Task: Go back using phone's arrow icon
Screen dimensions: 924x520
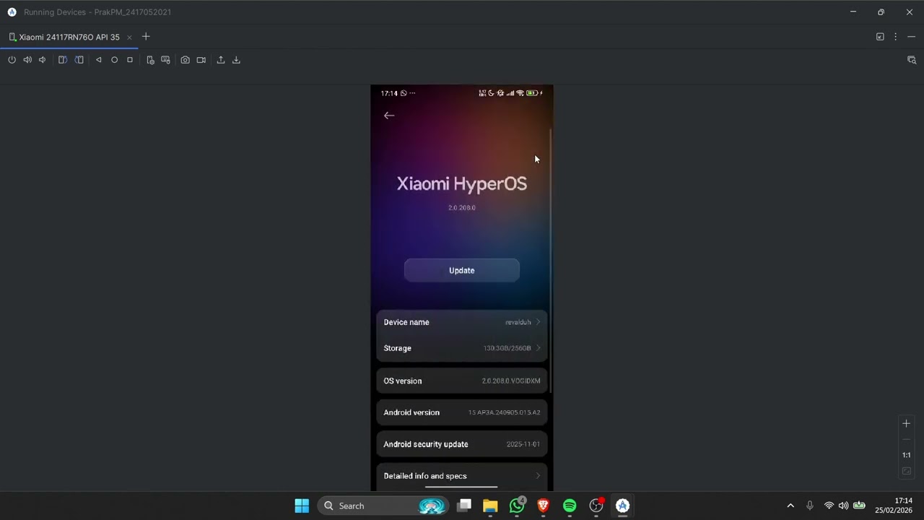Action: pyautogui.click(x=389, y=116)
